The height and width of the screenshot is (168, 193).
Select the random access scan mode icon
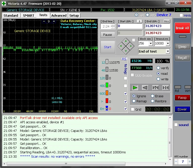tap(155, 88)
